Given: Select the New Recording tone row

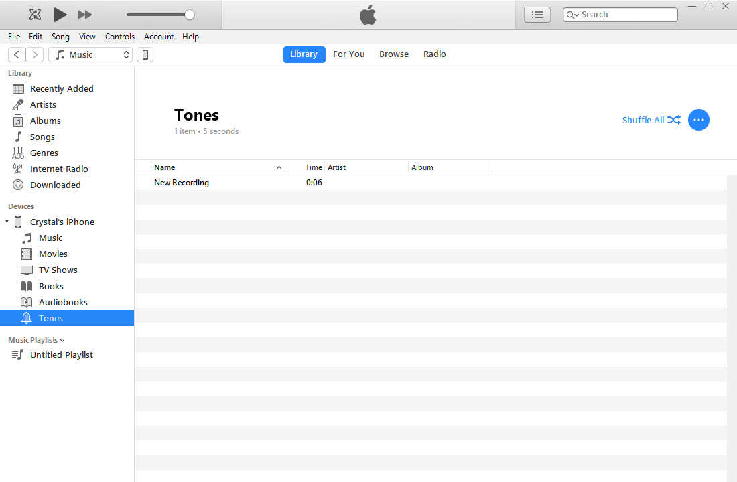Looking at the screenshot, I should (x=431, y=183).
